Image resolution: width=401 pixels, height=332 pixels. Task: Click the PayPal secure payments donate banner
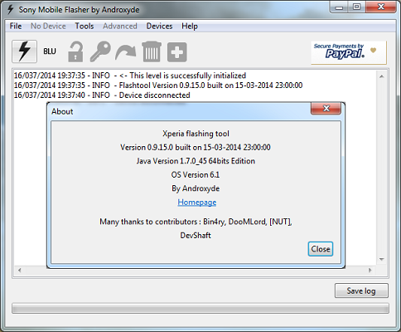[349, 52]
